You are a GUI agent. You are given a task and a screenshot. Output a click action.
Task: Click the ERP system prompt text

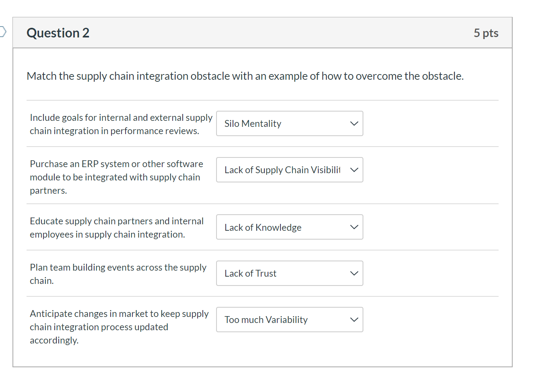click(117, 177)
